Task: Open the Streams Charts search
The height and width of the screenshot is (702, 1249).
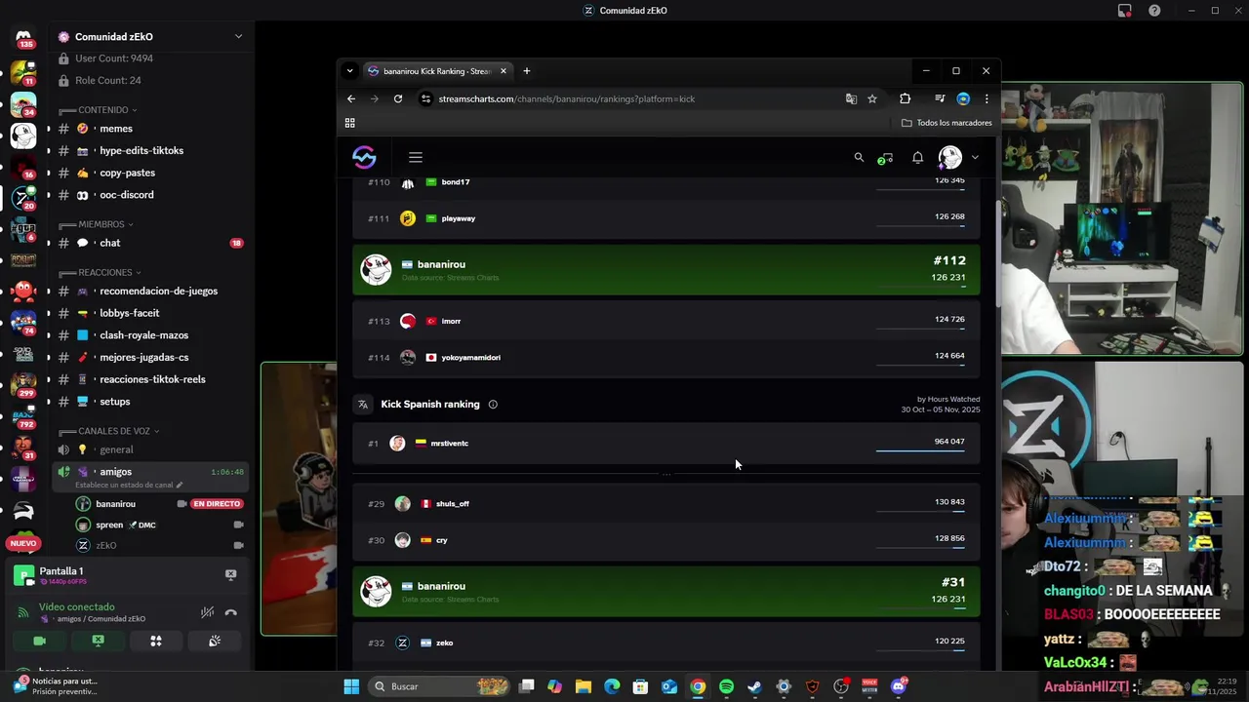Action: tap(859, 157)
